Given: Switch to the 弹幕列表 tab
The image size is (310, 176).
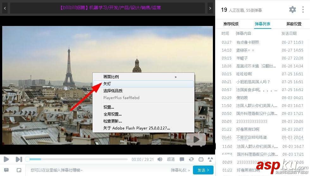Looking at the screenshot, I should coord(262,24).
